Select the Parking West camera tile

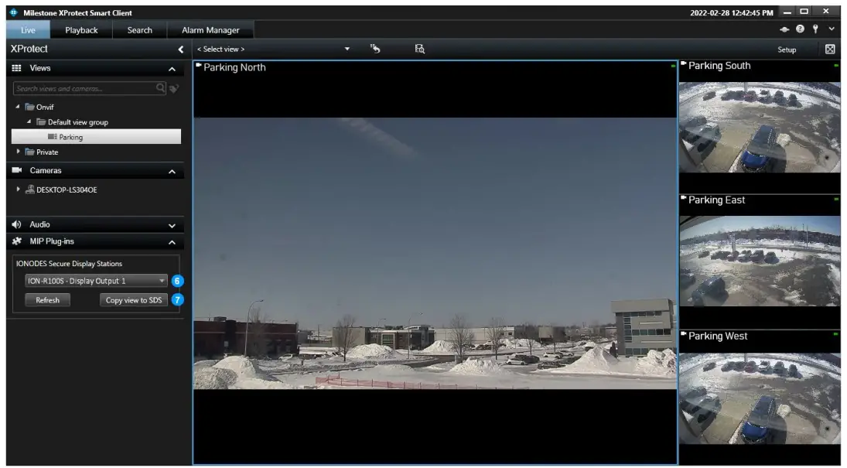(x=760, y=397)
